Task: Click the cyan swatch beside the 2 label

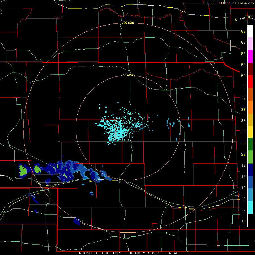Action: click(x=250, y=208)
